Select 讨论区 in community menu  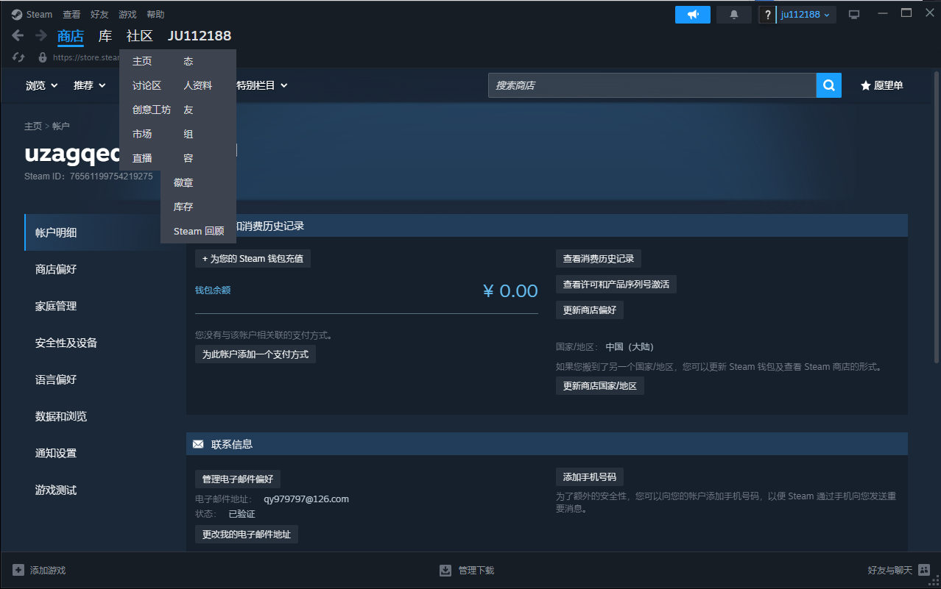(147, 85)
